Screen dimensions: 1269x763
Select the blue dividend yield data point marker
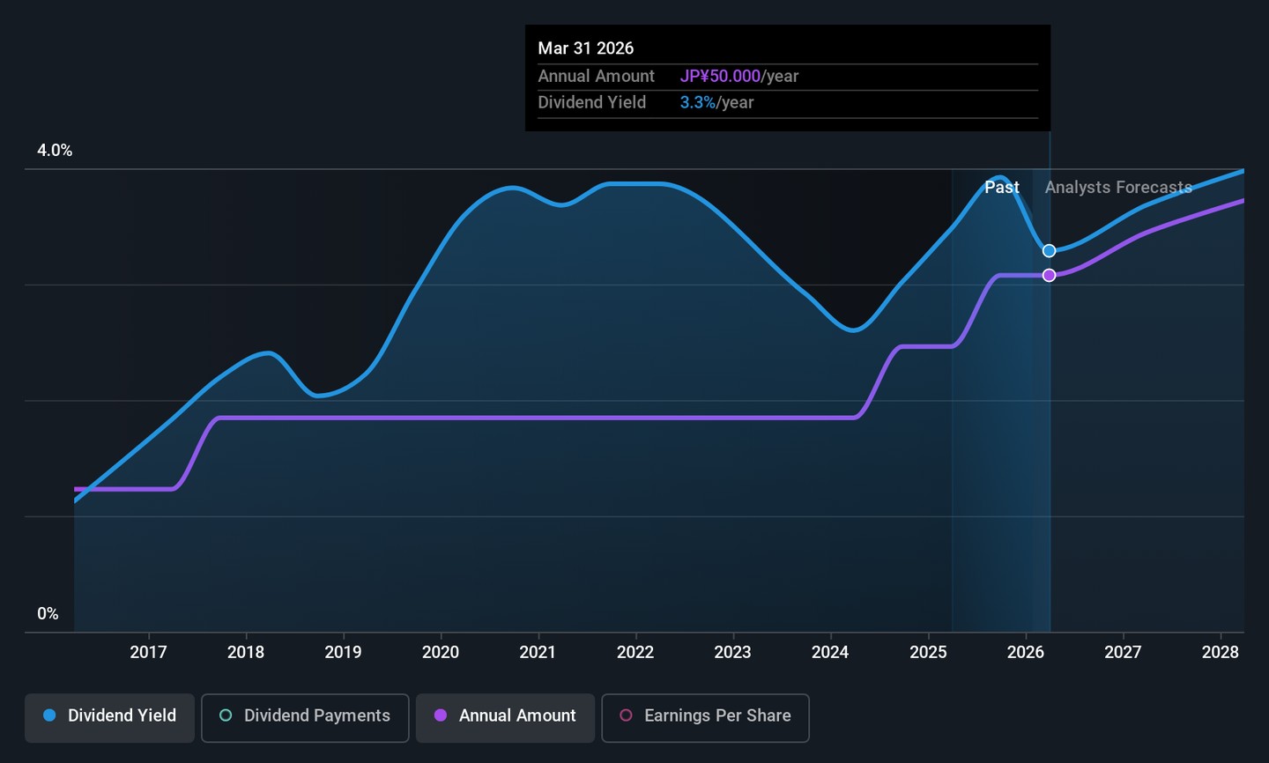click(x=1049, y=251)
